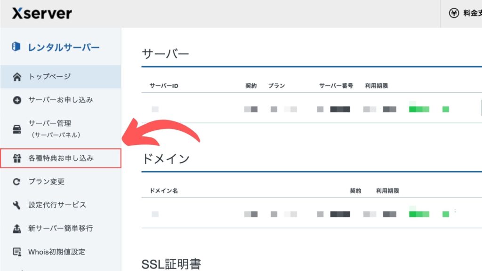482x271 pixels.
Task: Click the gift icon beside 各種特典お申し込み
Action: pyautogui.click(x=17, y=158)
